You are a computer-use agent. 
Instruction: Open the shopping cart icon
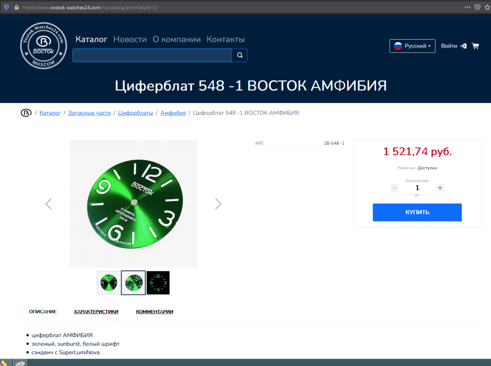click(475, 46)
